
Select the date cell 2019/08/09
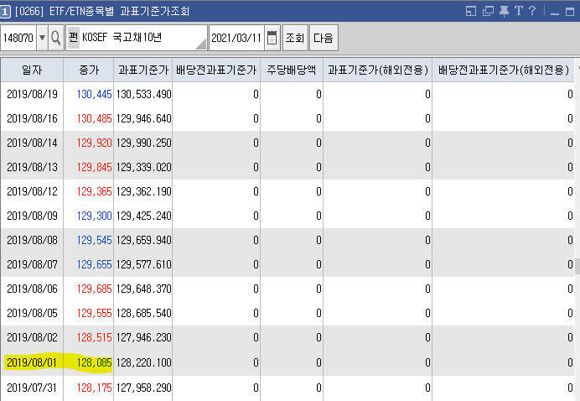pos(32,216)
